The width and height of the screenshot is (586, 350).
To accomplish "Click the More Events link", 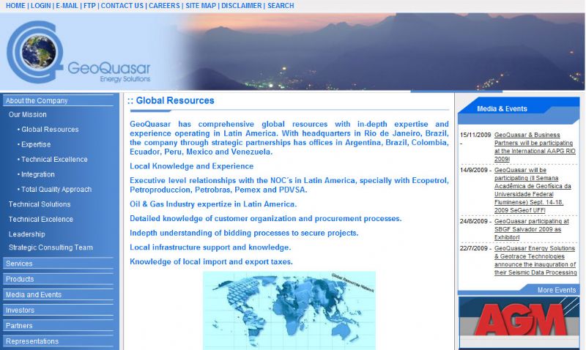I will 557,290.
